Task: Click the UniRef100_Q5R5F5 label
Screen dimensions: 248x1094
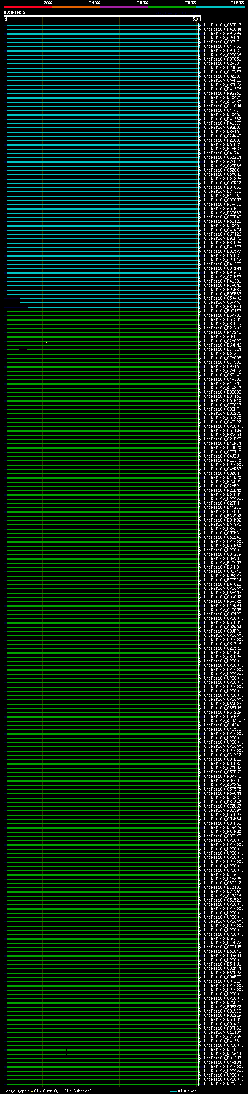Action: pos(222,789)
